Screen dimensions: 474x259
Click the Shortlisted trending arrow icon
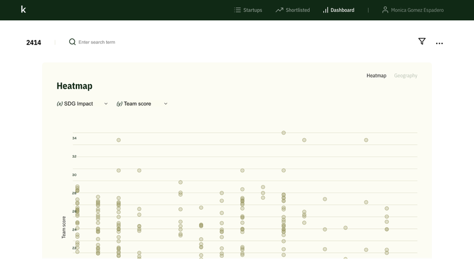point(279,10)
